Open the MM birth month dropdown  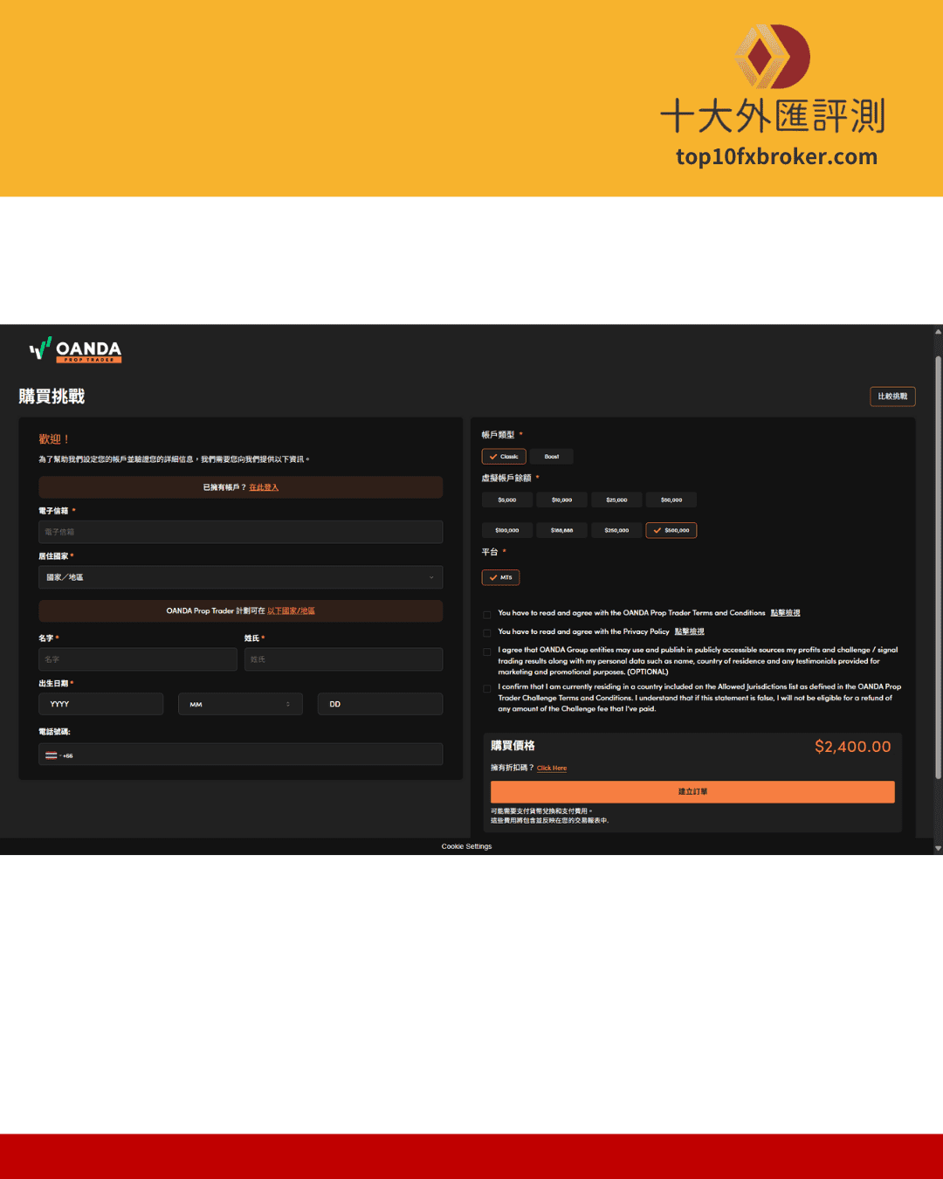[240, 704]
